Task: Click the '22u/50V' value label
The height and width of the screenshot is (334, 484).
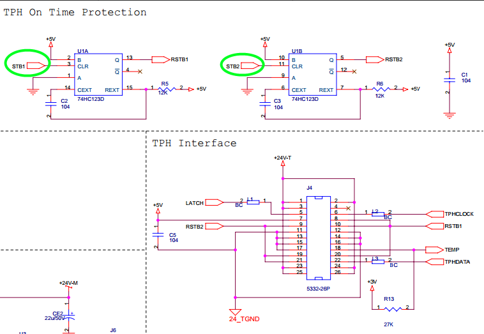Action: coord(55,318)
